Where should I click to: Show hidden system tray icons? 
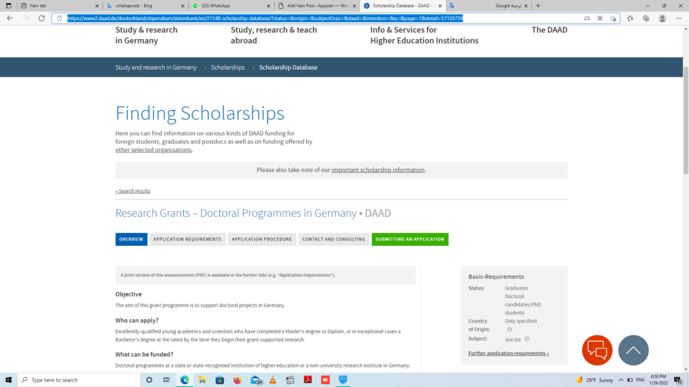tap(621, 380)
